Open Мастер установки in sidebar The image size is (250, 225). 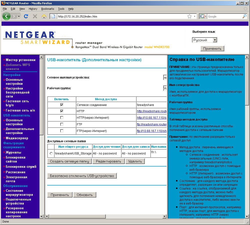20,60
